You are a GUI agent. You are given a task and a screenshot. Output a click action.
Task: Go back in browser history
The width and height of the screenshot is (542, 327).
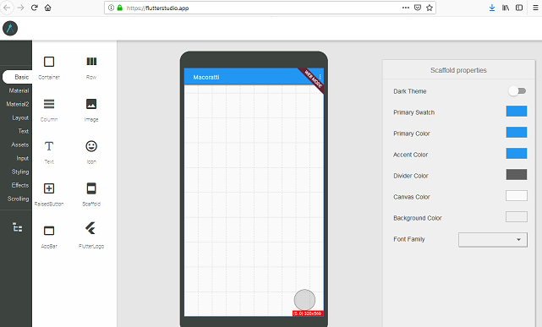pyautogui.click(x=7, y=8)
